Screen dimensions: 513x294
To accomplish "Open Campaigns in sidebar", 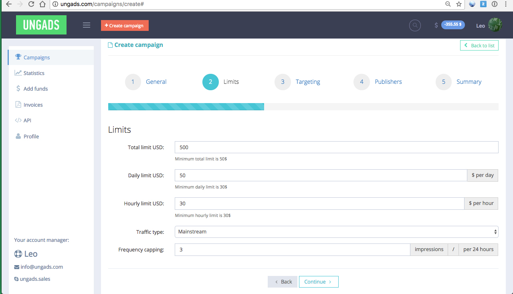I will coord(51,57).
